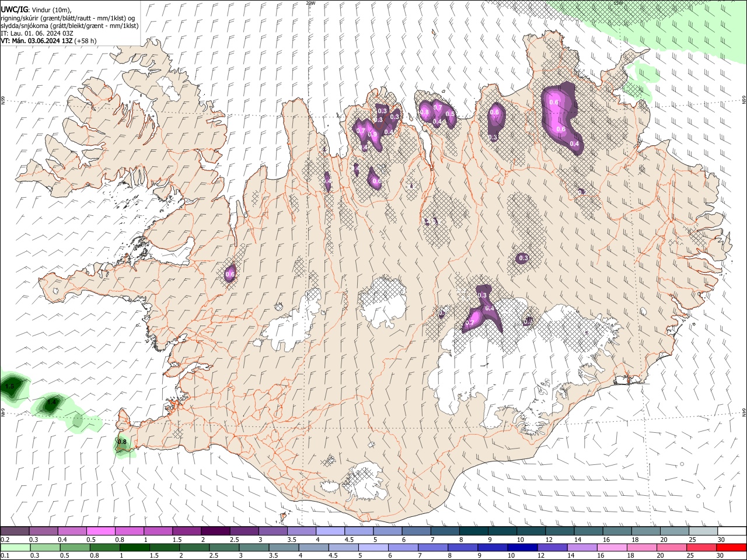Click the 1.4 value in the green offshore cell

pyautogui.click(x=51, y=402)
